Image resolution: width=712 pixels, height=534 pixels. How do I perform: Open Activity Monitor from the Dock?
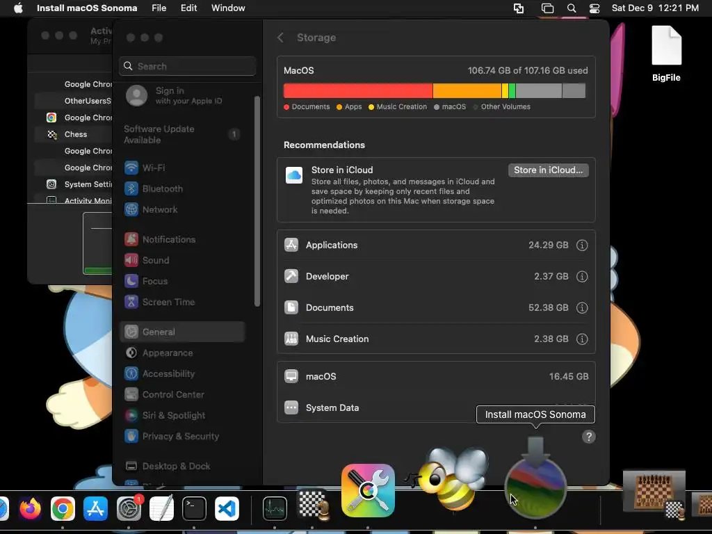coord(275,508)
